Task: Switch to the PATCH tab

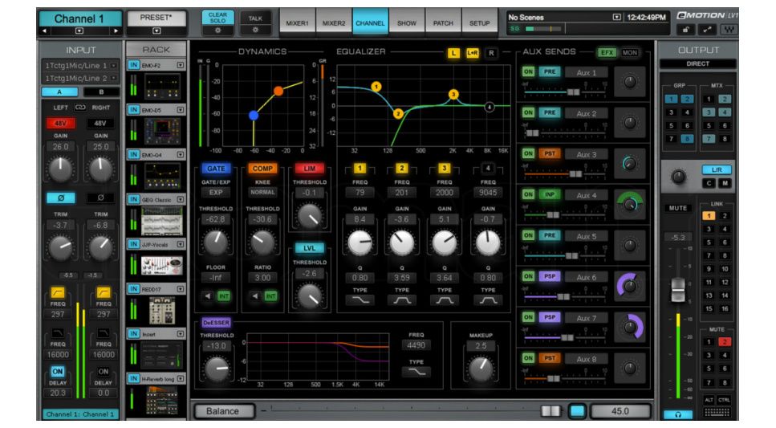Action: click(x=443, y=22)
